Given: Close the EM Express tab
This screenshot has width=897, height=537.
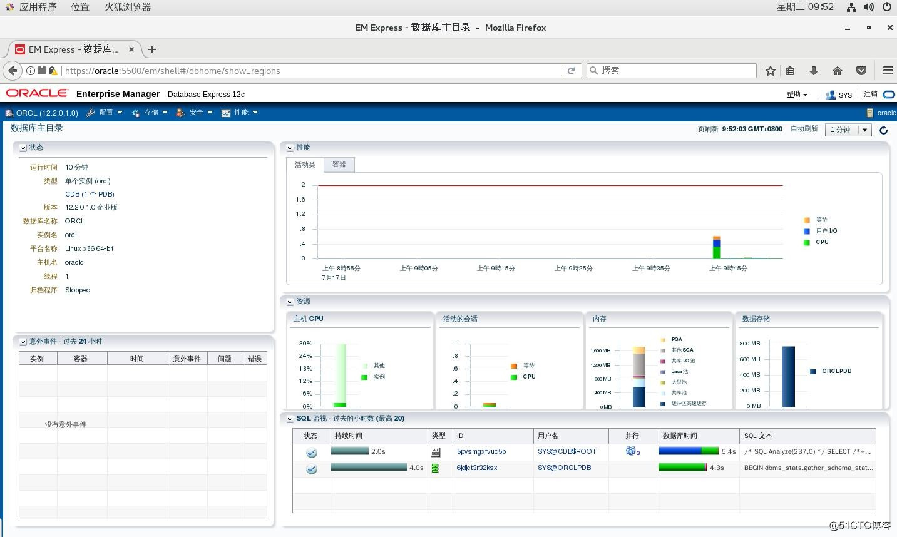Looking at the screenshot, I should point(131,49).
